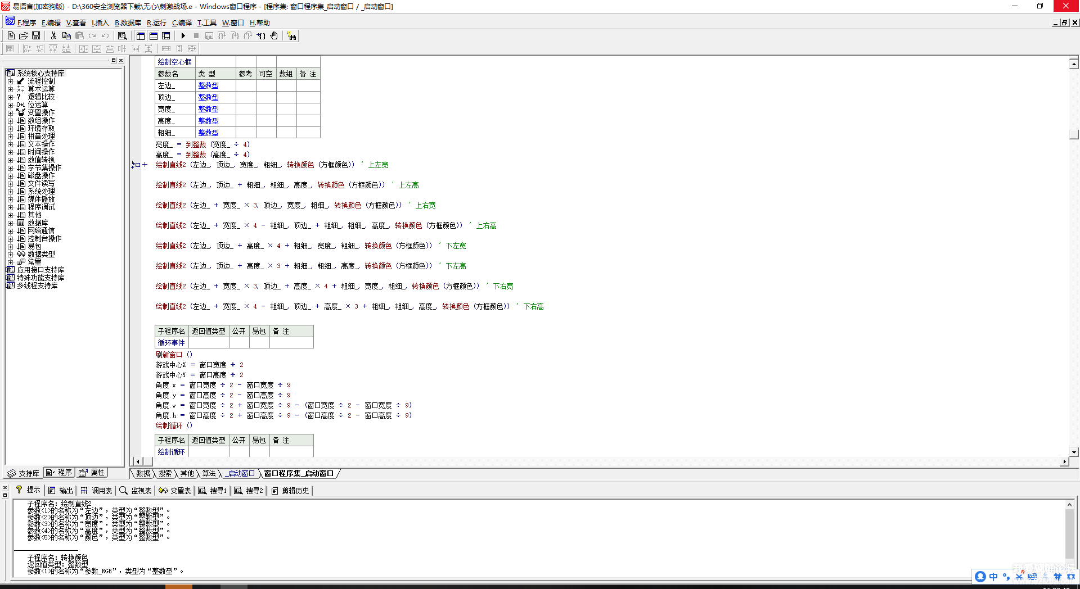Screen dimensions: 1080x589
Task: Click the New file toolbar icon
Action: pyautogui.click(x=11, y=36)
